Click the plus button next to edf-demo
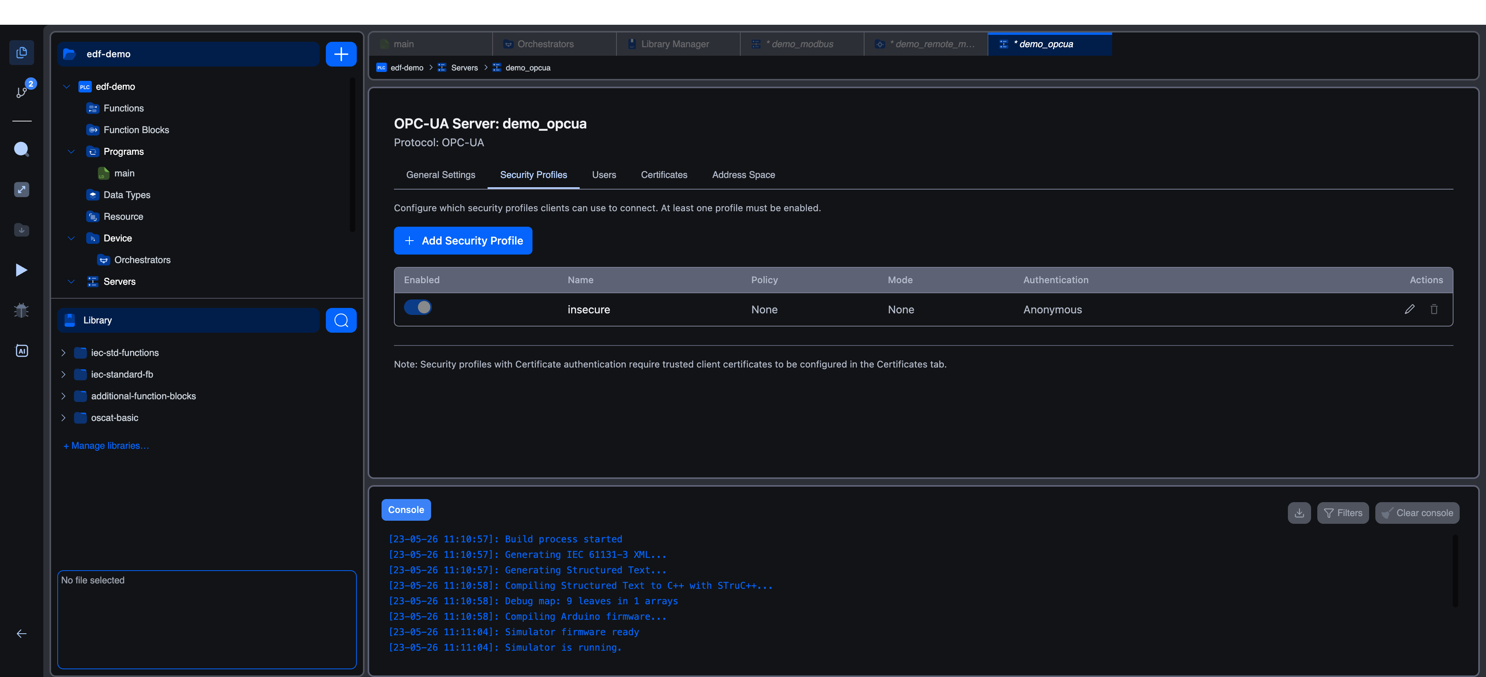The height and width of the screenshot is (677, 1486). [341, 54]
